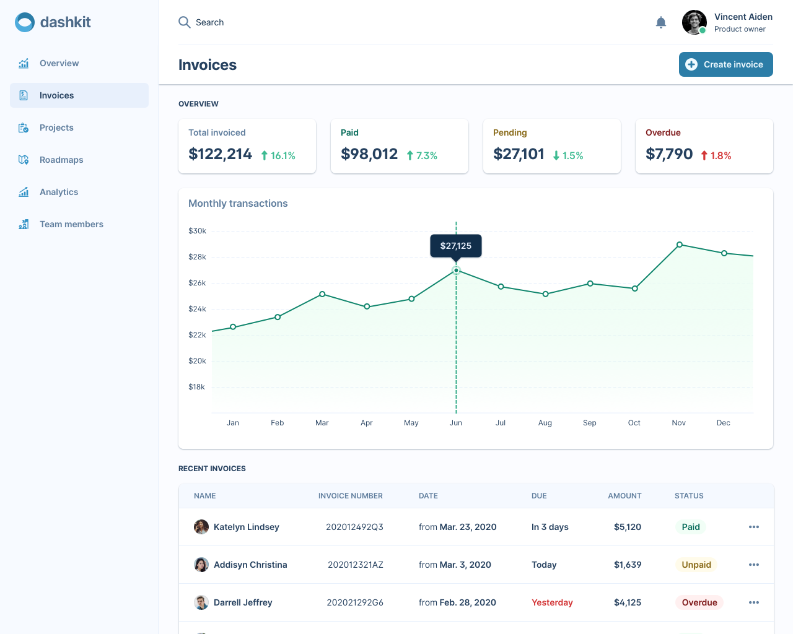The height and width of the screenshot is (634, 793).
Task: Click the Sep data point on chart
Action: tap(590, 284)
